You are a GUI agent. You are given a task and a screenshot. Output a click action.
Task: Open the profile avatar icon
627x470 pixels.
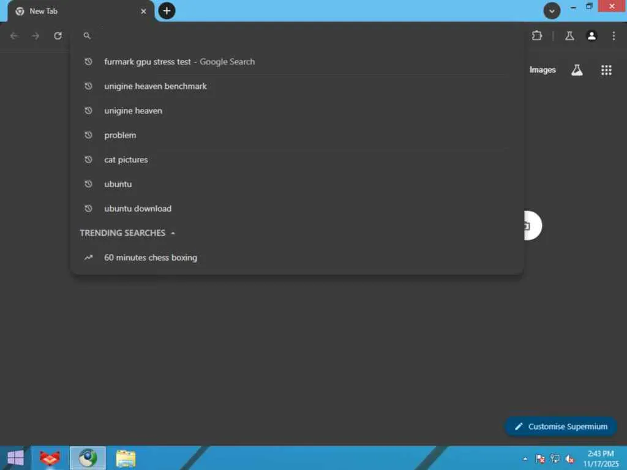(x=591, y=36)
